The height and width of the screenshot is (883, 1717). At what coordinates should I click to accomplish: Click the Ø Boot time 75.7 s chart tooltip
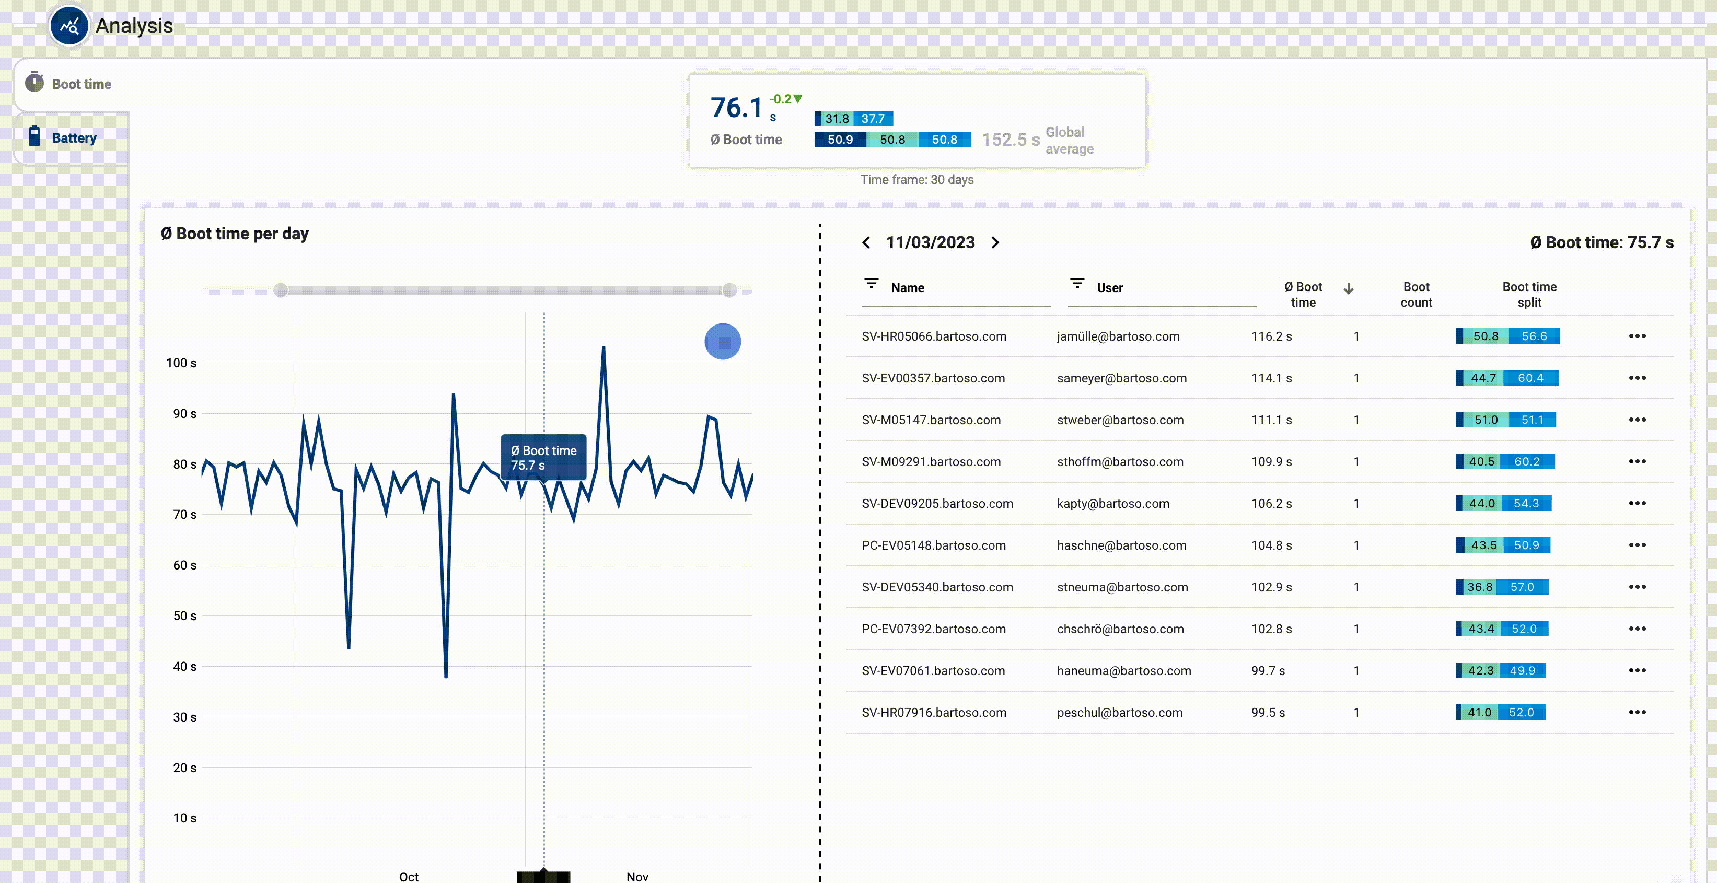(x=543, y=458)
